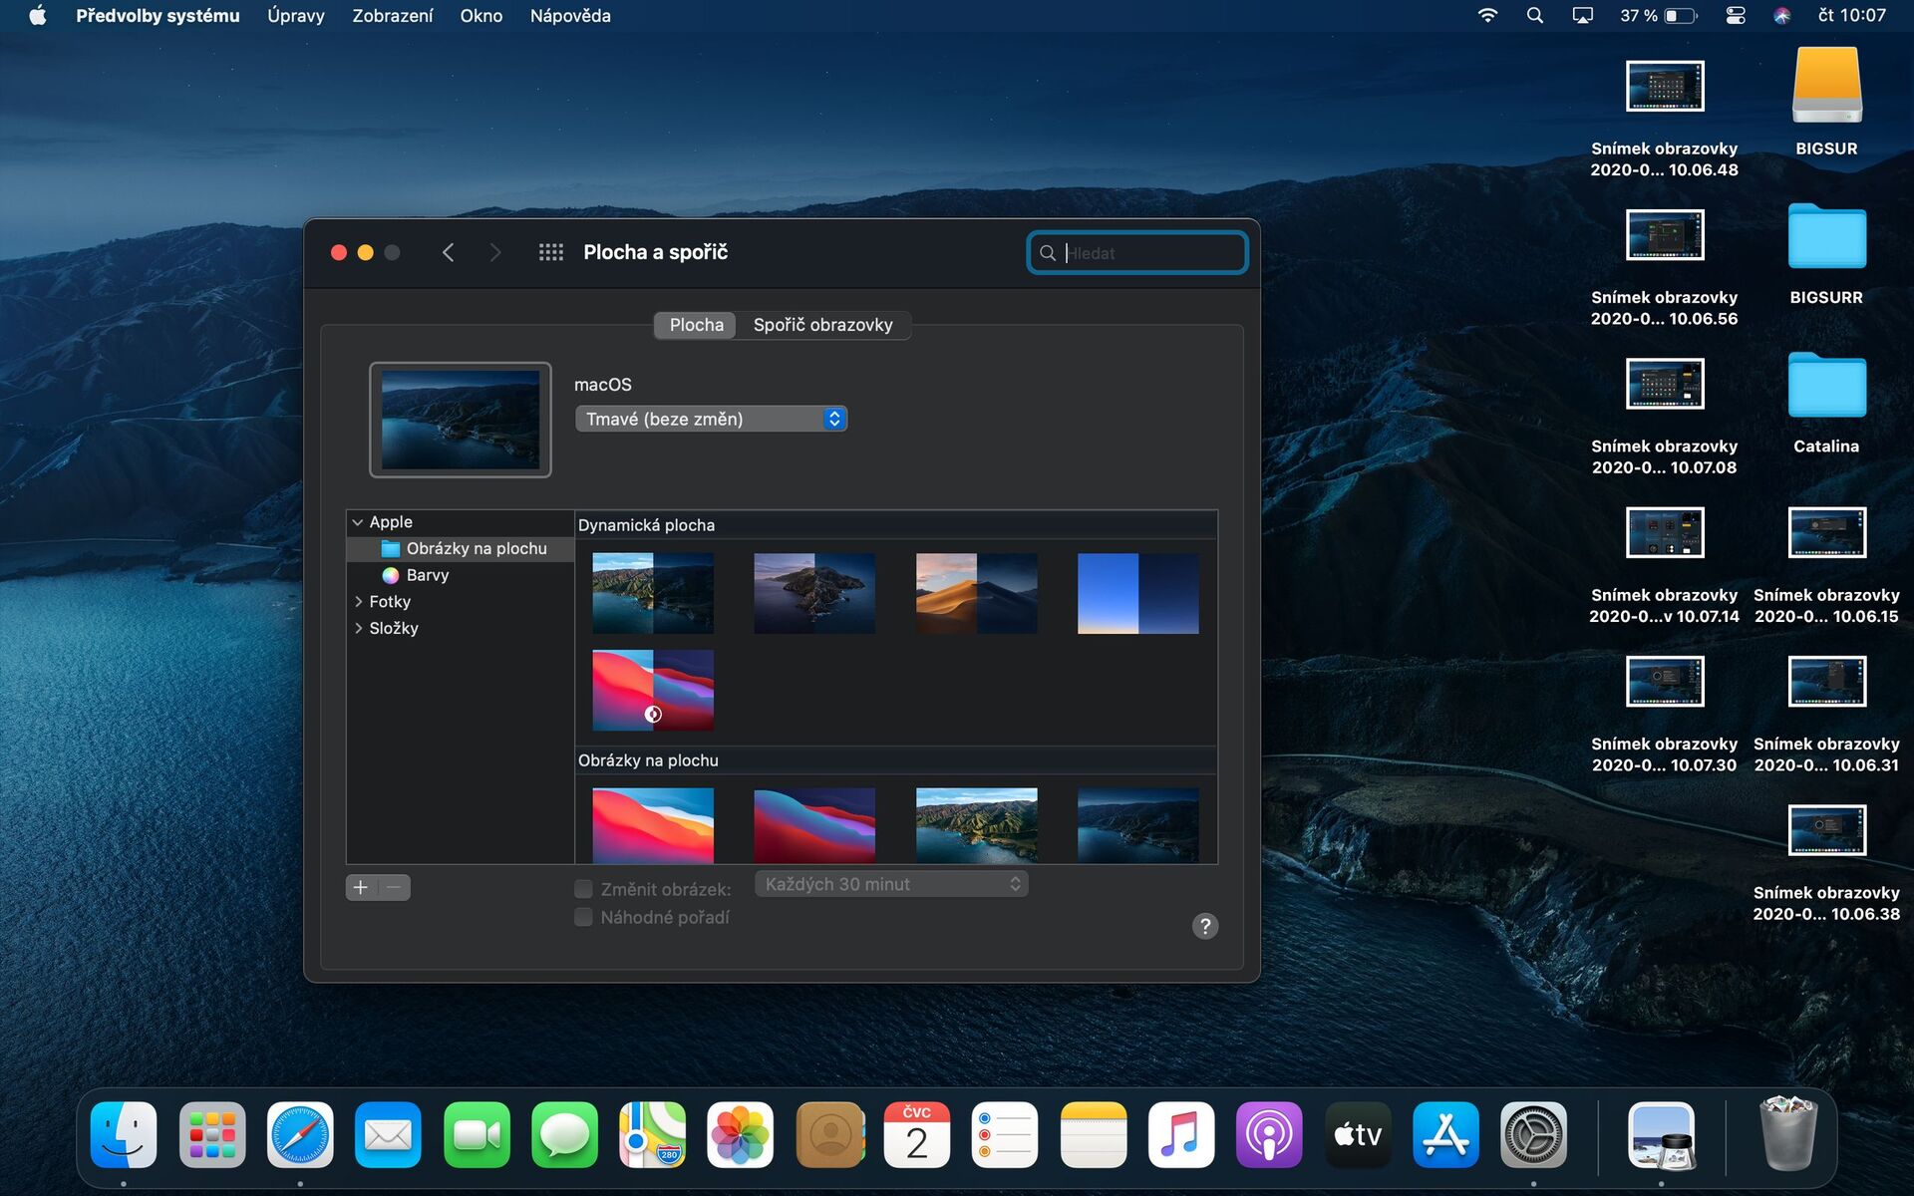
Task: Open Launchpad from the Dock
Action: [x=212, y=1135]
